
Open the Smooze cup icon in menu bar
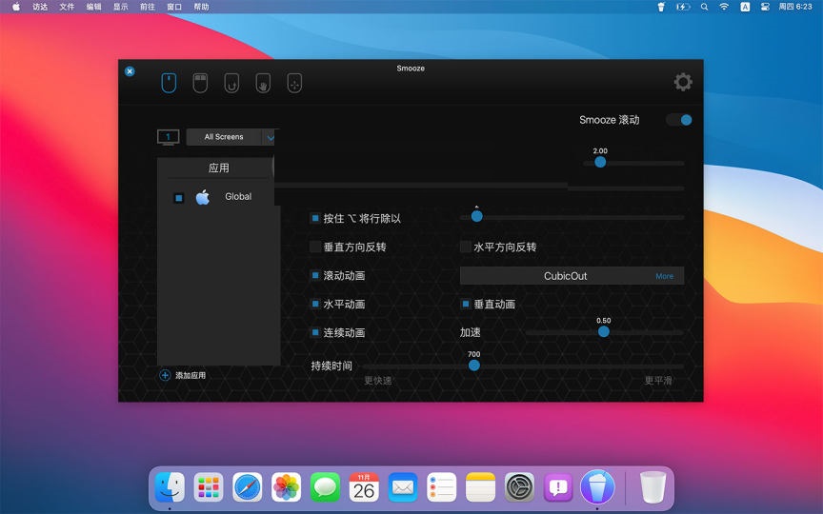[x=661, y=7]
